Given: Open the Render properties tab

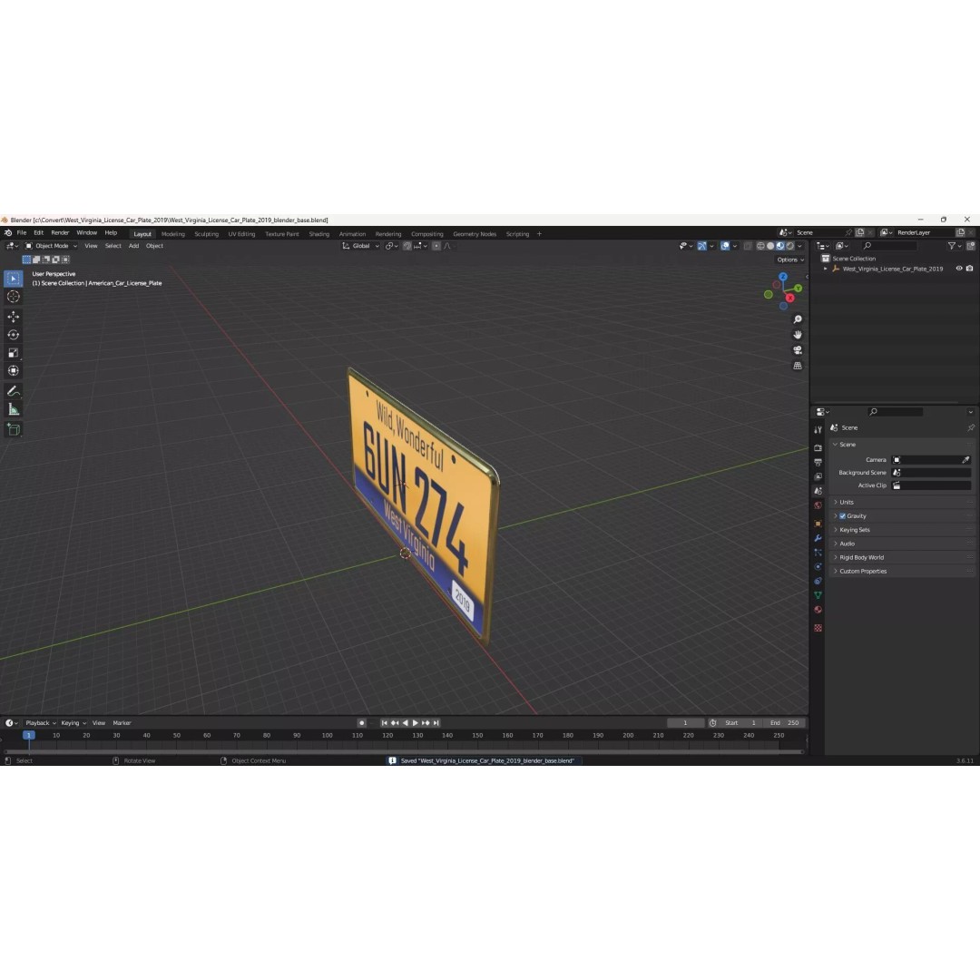Looking at the screenshot, I should tap(818, 448).
